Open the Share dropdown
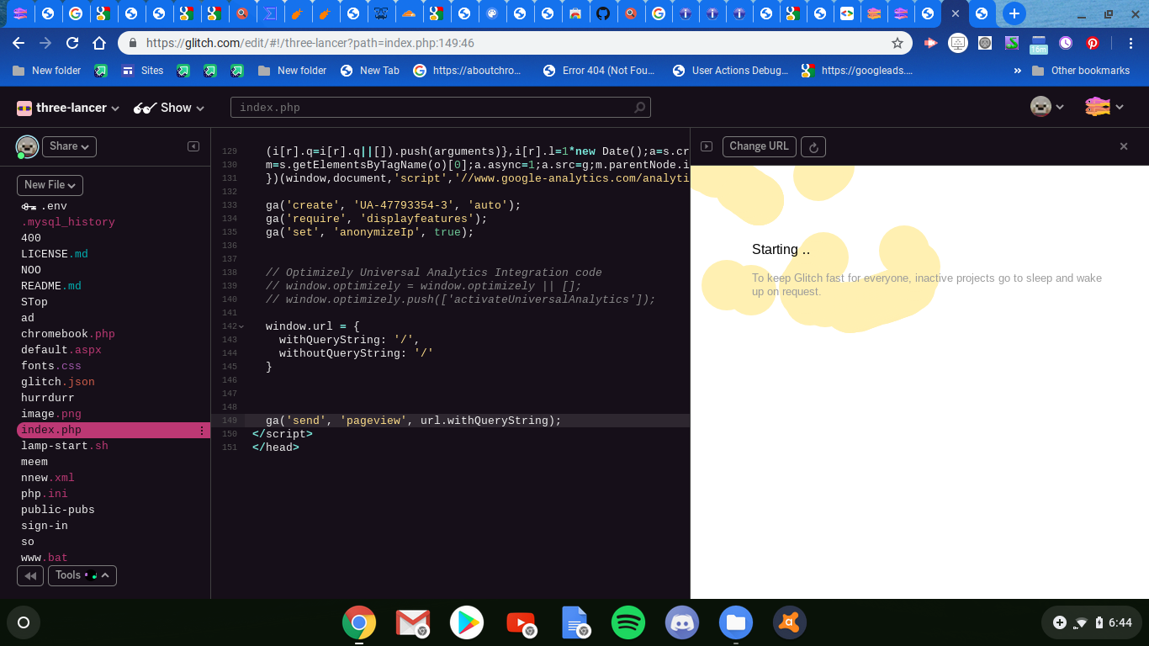The width and height of the screenshot is (1149, 646). tap(69, 146)
